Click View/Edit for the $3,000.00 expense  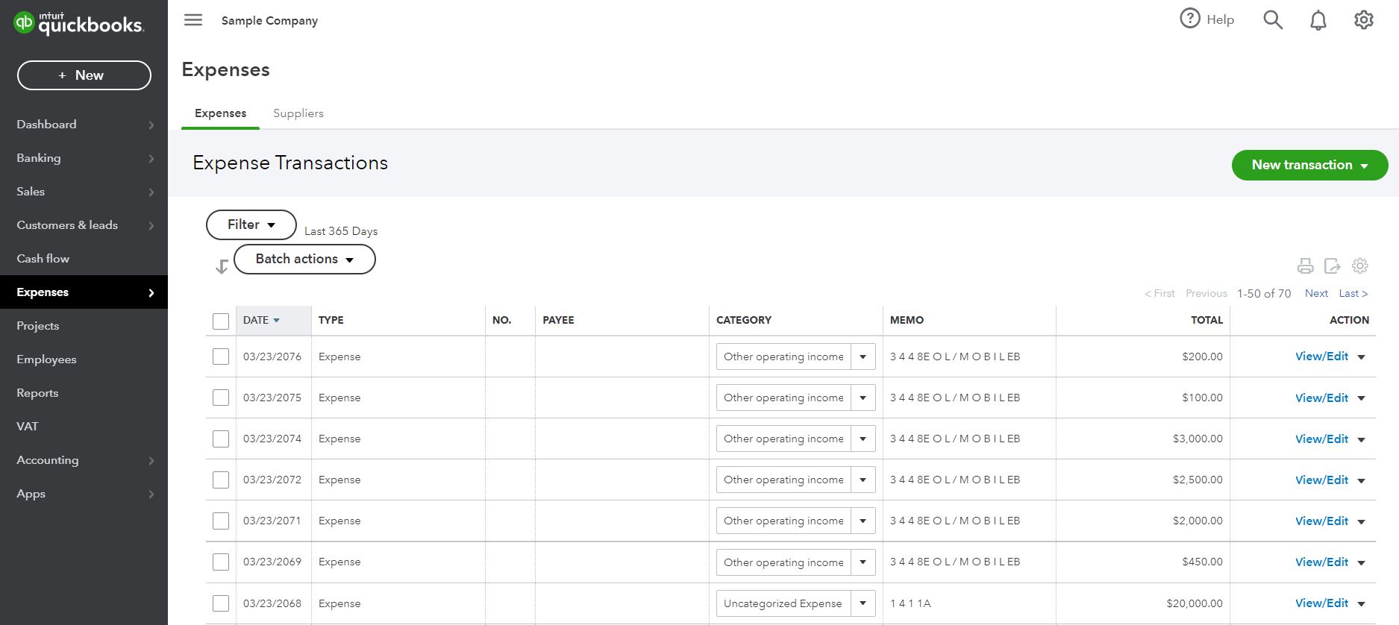tap(1321, 439)
